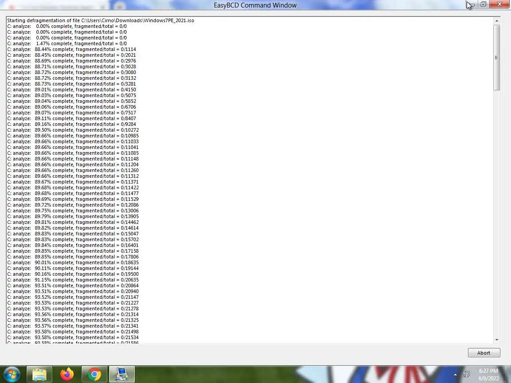Click the 90.16% complete line
Viewport: 511px width, 383px height.
coord(73,274)
